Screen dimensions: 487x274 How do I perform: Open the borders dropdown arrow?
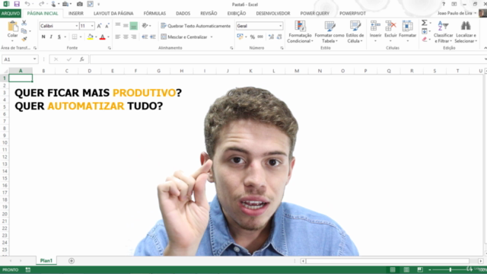pos(81,37)
